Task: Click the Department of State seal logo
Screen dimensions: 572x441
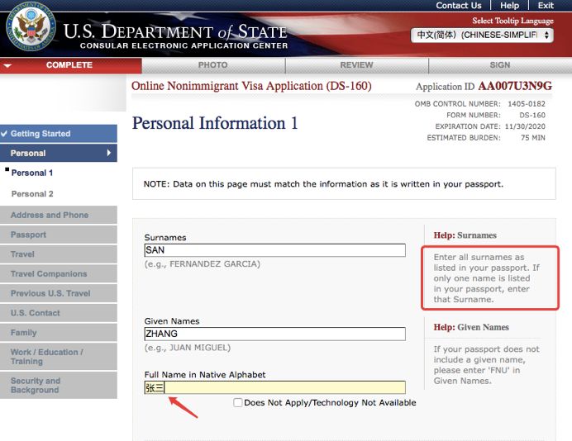Action: tap(31, 27)
